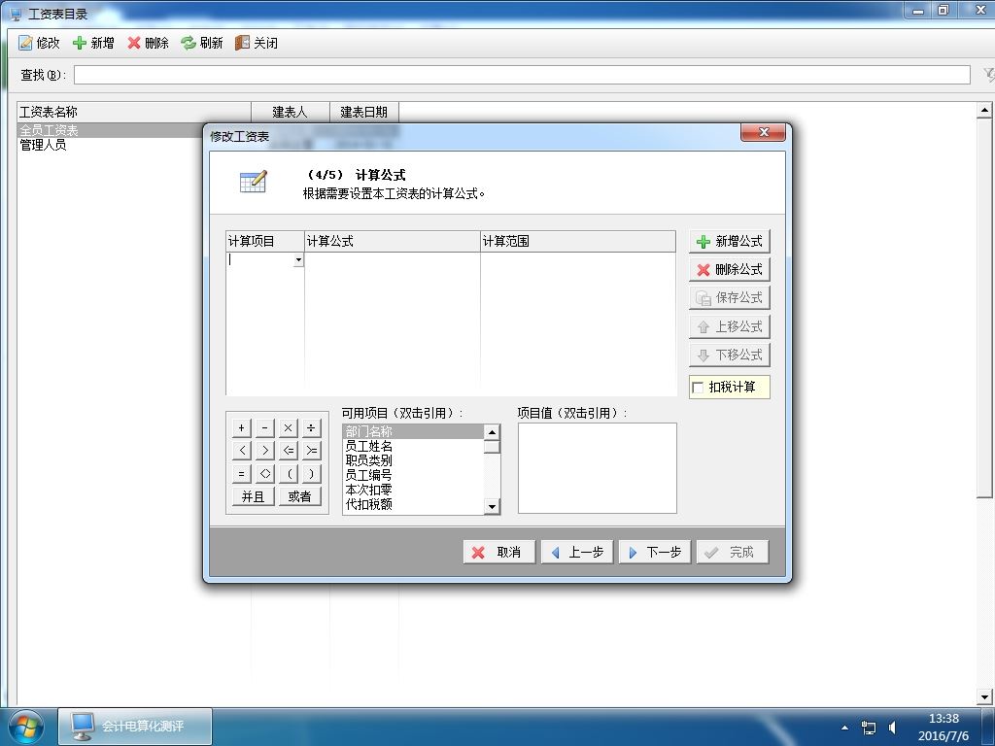
Task: Click the 刷新 toolbar button
Action: [x=202, y=43]
